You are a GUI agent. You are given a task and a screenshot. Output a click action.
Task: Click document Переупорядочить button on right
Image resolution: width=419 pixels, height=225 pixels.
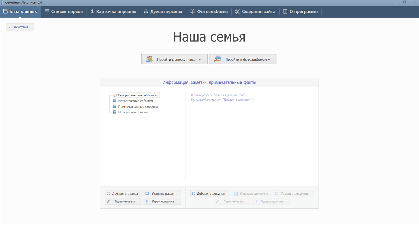coord(271,201)
